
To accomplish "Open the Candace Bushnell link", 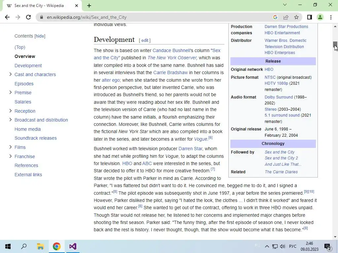I will [171, 50].
